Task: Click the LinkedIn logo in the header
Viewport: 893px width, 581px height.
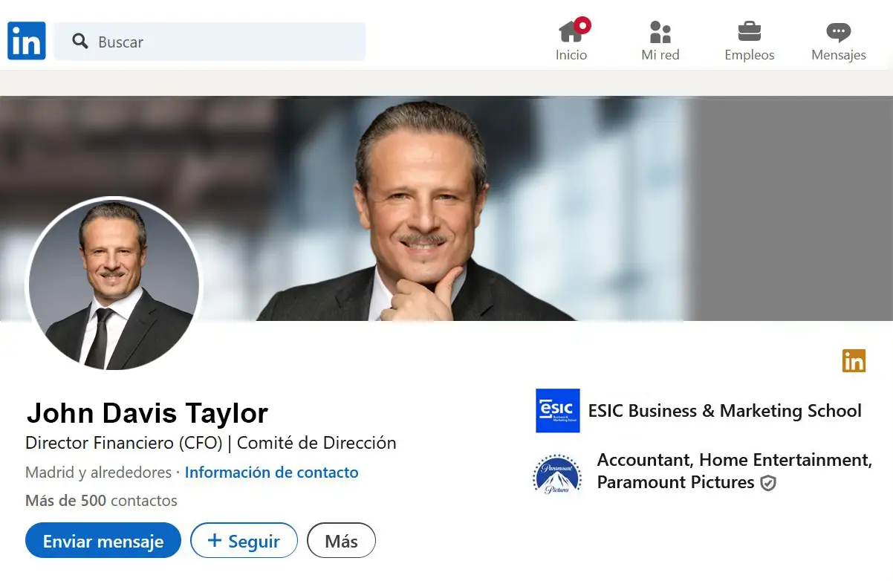Action: [27, 41]
